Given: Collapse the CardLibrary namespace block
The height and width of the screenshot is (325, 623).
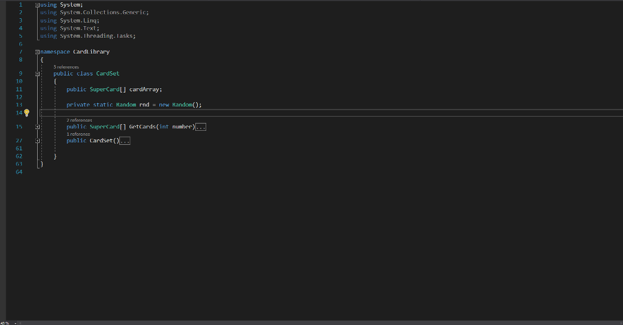Looking at the screenshot, I should (x=37, y=52).
